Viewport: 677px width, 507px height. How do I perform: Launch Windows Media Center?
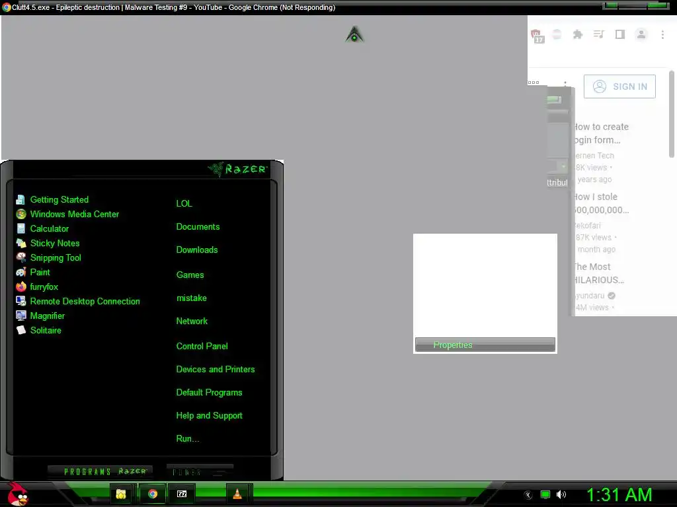(x=67, y=215)
